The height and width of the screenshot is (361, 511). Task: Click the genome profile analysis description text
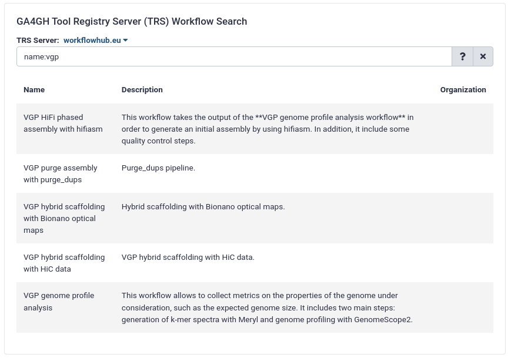[x=267, y=307]
